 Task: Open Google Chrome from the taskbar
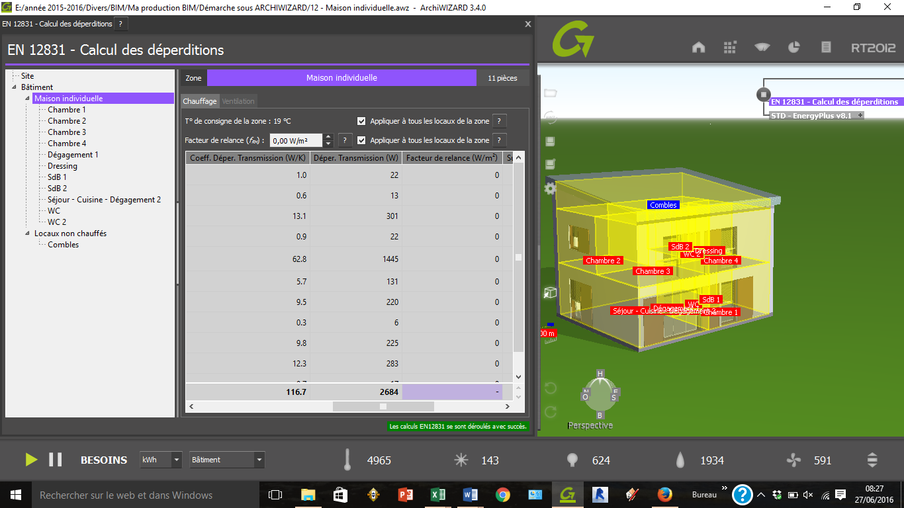pos(503,495)
